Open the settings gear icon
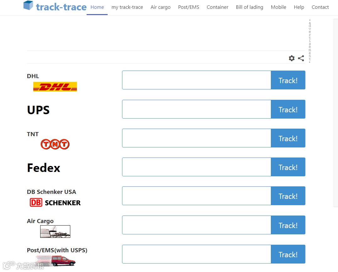This screenshot has width=338, height=272. pos(292,58)
